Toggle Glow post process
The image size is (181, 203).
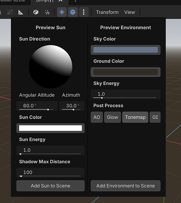tap(112, 117)
